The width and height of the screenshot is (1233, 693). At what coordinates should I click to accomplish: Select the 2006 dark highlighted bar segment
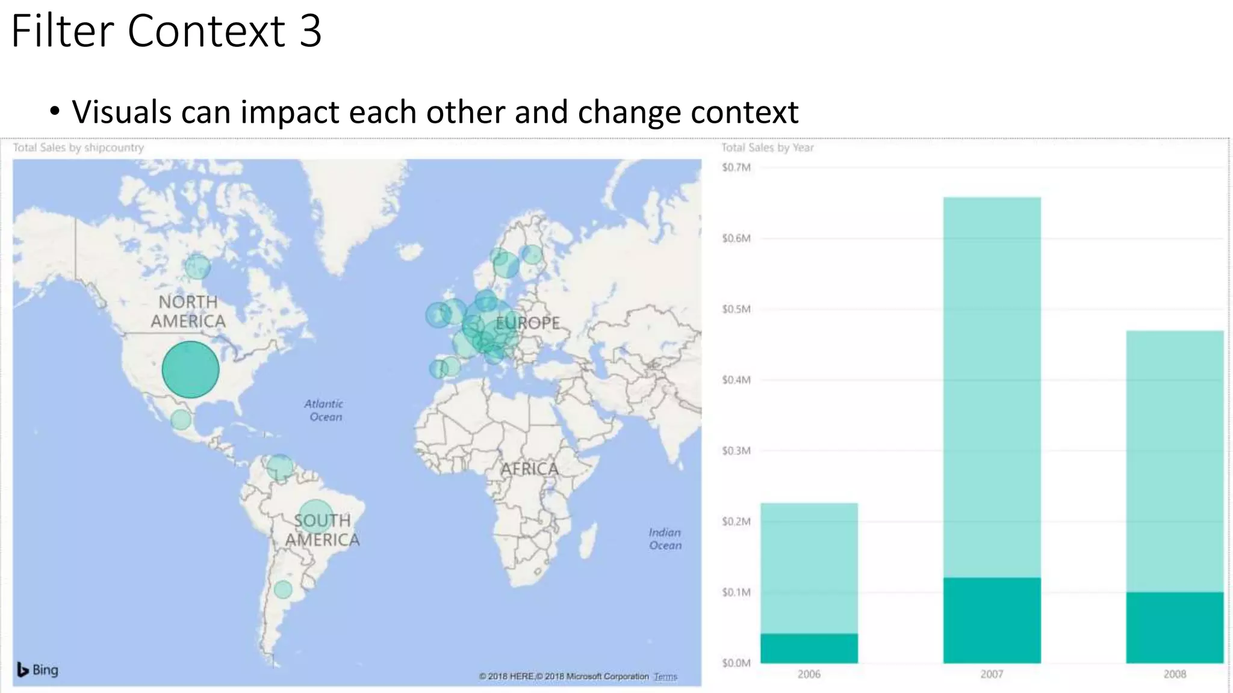point(809,648)
